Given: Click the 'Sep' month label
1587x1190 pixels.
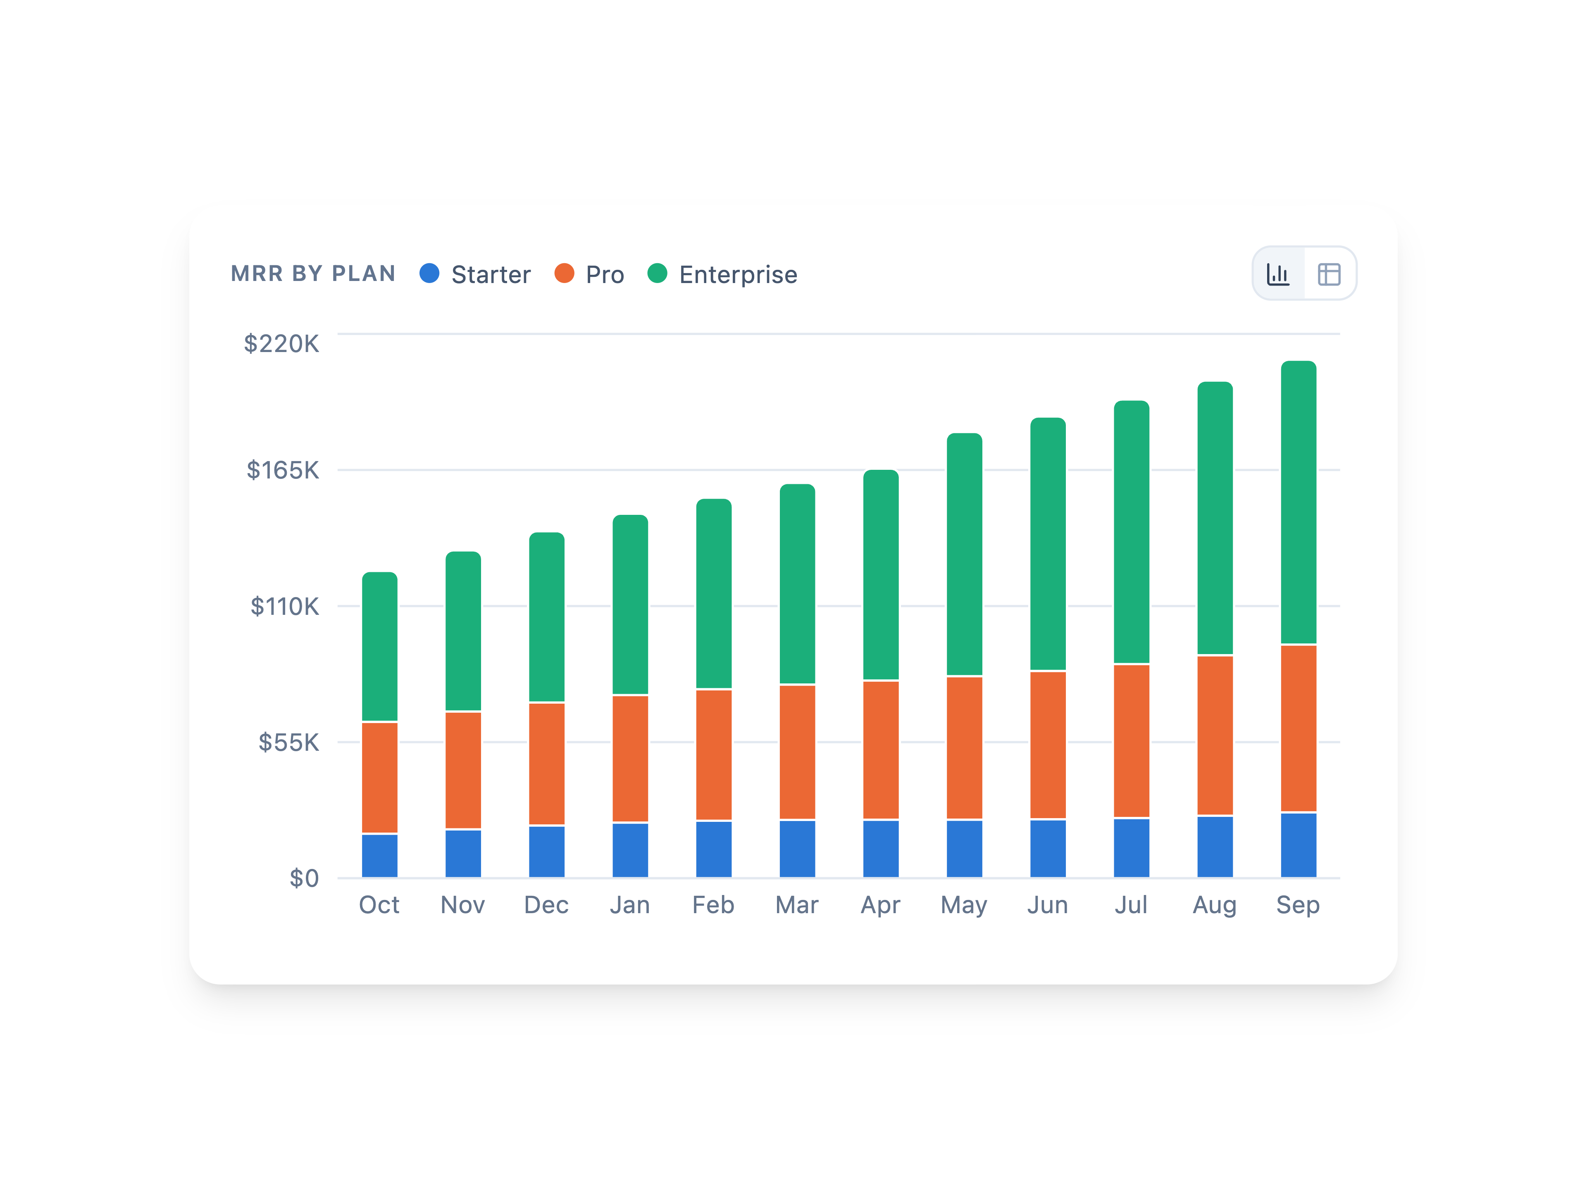Looking at the screenshot, I should point(1298,905).
